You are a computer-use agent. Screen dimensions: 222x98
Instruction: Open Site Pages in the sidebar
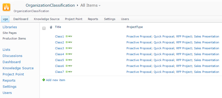(10, 33)
